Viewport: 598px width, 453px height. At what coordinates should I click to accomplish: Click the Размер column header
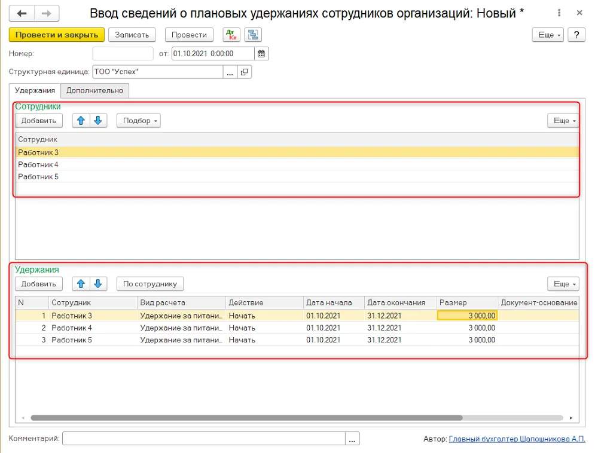pos(467,302)
